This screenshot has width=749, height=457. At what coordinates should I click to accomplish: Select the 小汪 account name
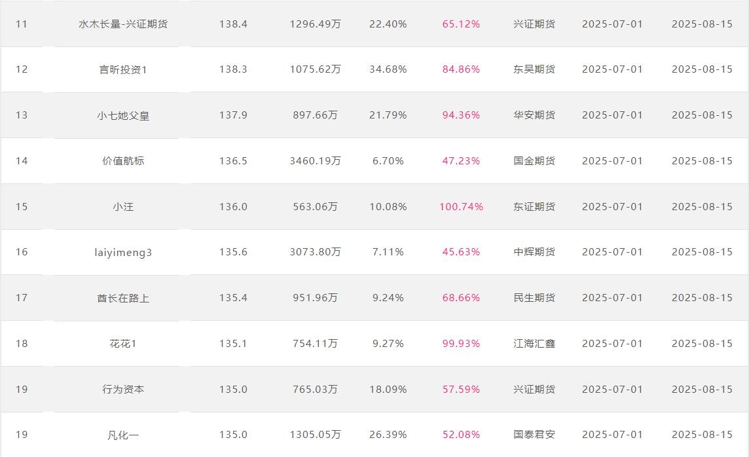pyautogui.click(x=123, y=207)
